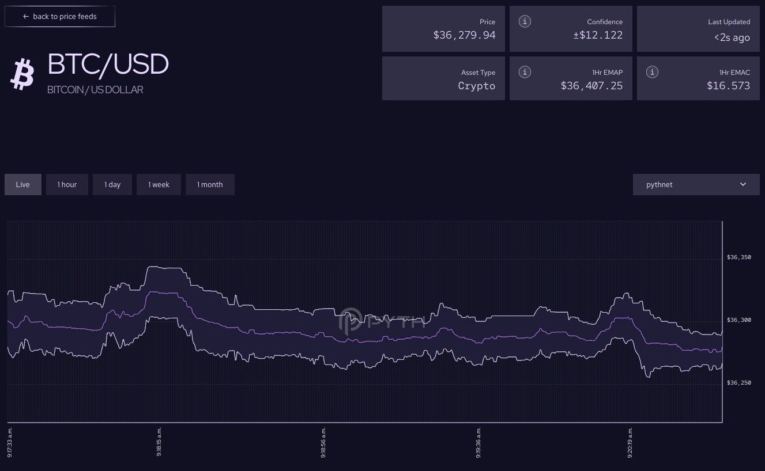This screenshot has height=471, width=765.
Task: Switch chart to 1 week range
Action: click(159, 185)
